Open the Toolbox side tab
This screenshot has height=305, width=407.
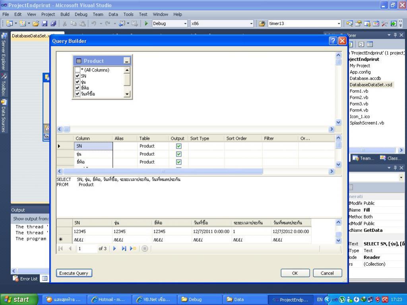point(4,85)
